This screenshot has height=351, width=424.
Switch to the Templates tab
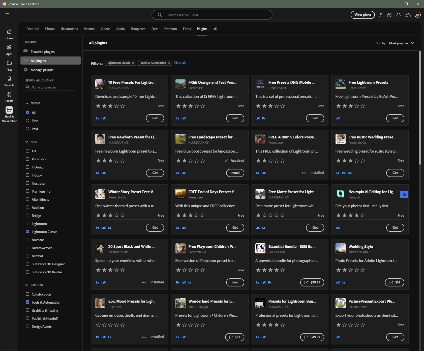(138, 29)
